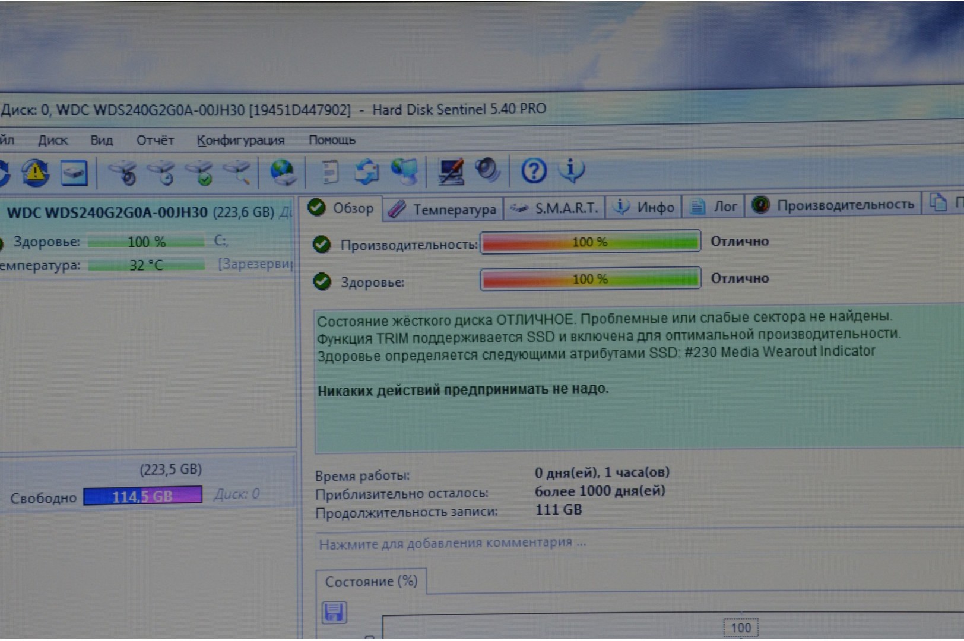The image size is (964, 641).
Task: Click the disk with green checkmark icon
Action: click(x=200, y=173)
